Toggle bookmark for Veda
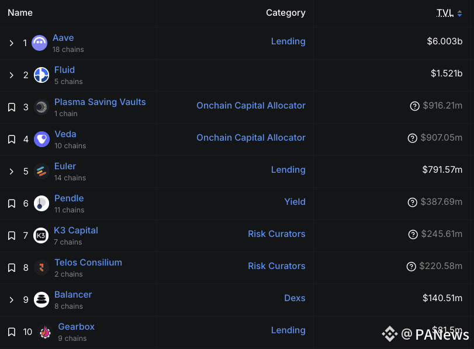Screen dimensions: 474x349 pyautogui.click(x=11, y=139)
